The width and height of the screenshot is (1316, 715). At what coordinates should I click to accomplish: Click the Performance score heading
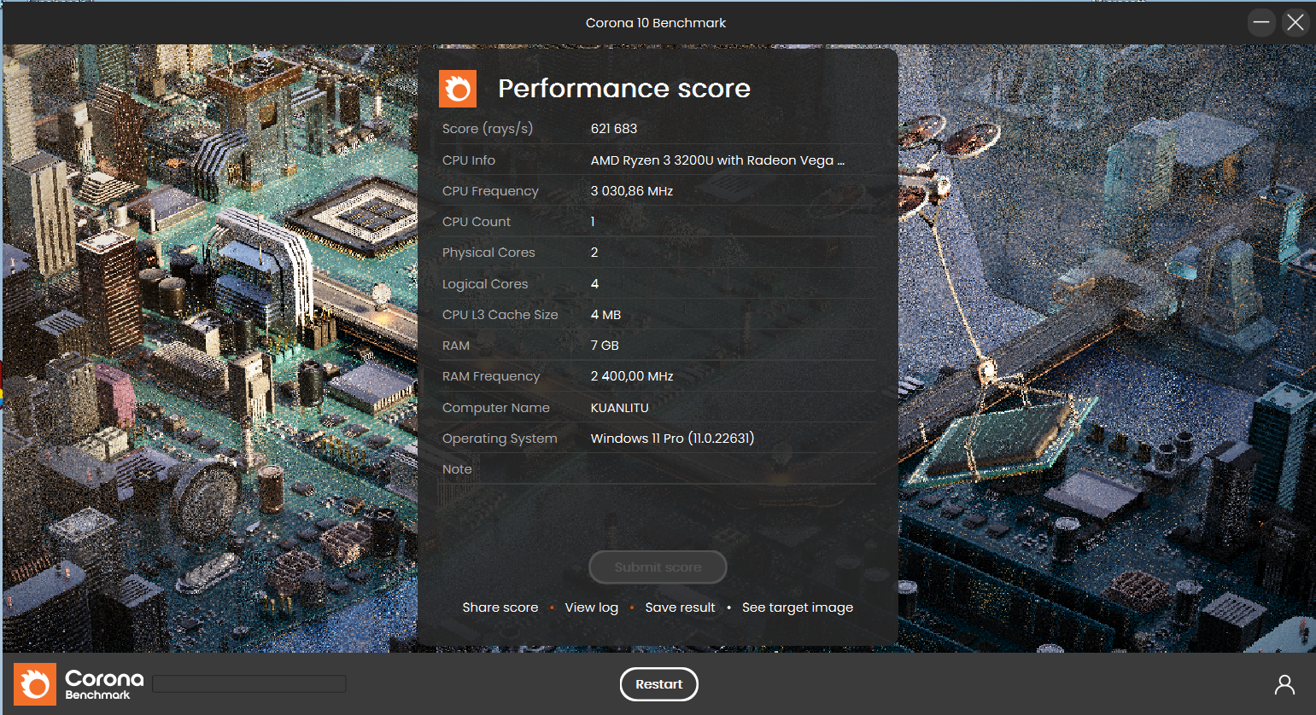(624, 89)
